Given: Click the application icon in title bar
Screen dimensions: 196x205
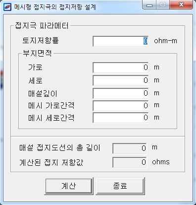Looking at the screenshot, I should tap(7, 7).
